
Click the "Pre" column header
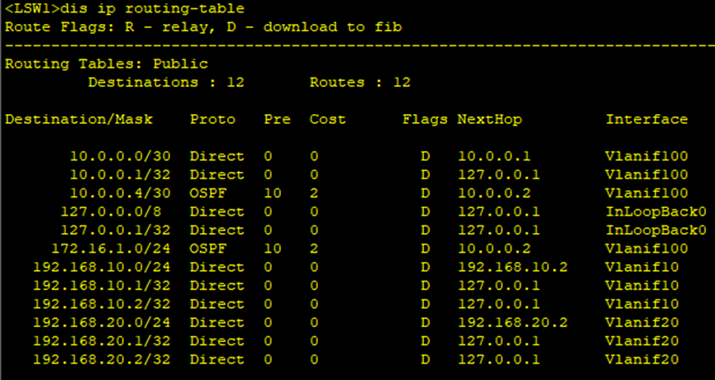coord(277,120)
